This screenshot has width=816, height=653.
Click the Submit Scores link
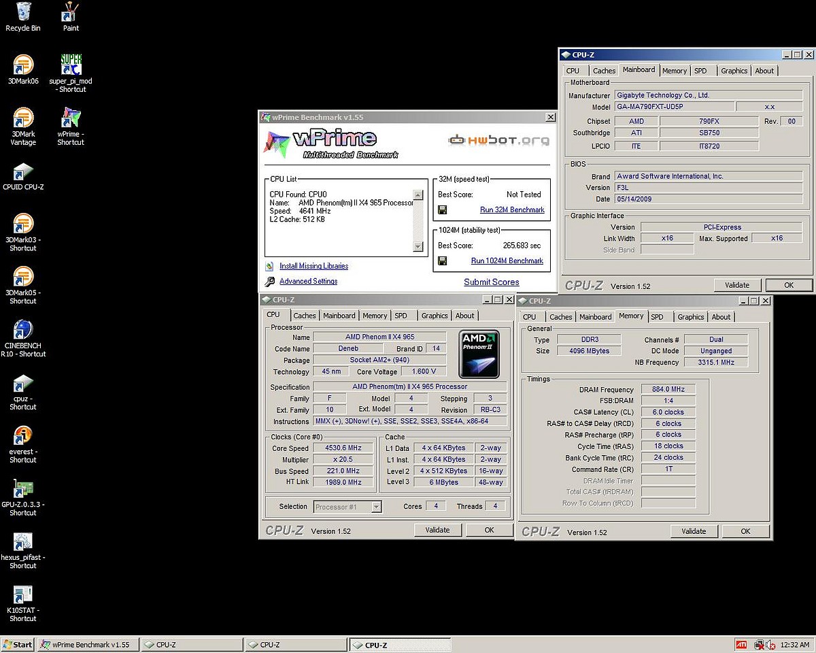tap(492, 282)
